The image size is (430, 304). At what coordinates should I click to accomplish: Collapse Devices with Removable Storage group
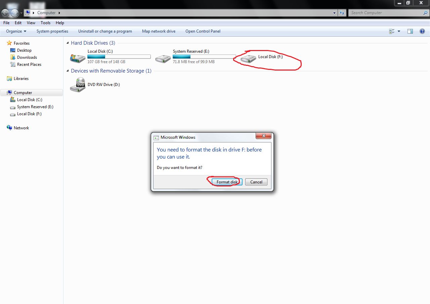point(68,71)
